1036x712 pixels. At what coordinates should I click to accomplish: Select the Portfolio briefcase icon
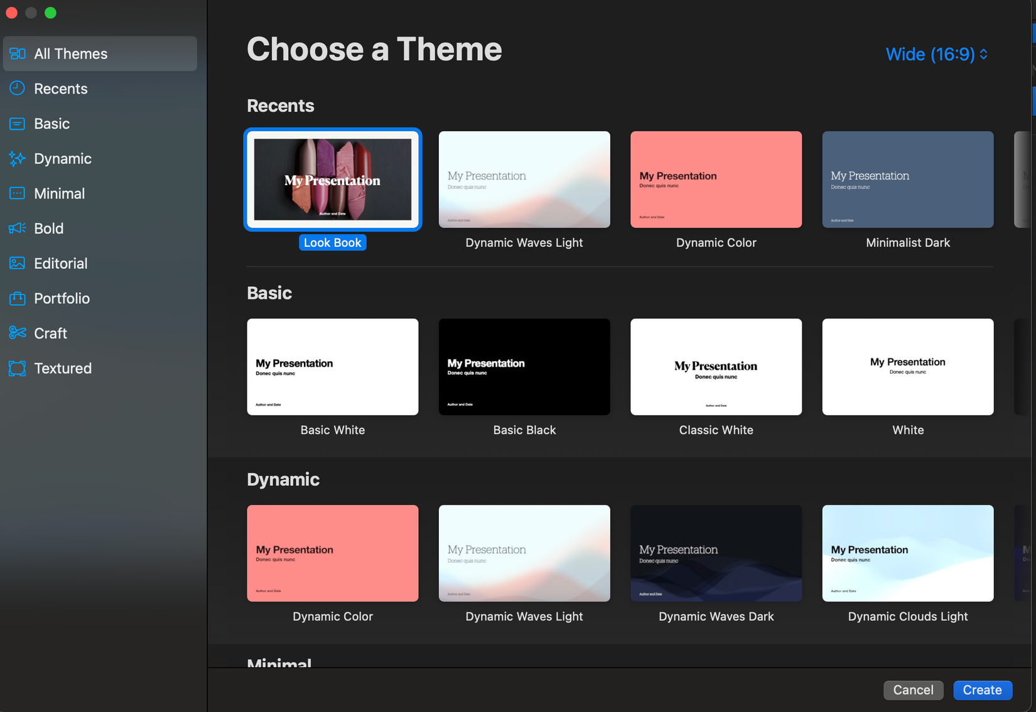pyautogui.click(x=18, y=298)
